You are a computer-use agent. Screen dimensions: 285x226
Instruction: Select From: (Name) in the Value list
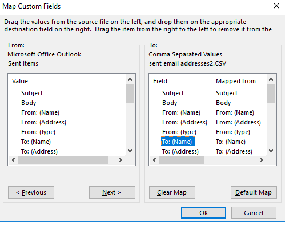(40, 112)
